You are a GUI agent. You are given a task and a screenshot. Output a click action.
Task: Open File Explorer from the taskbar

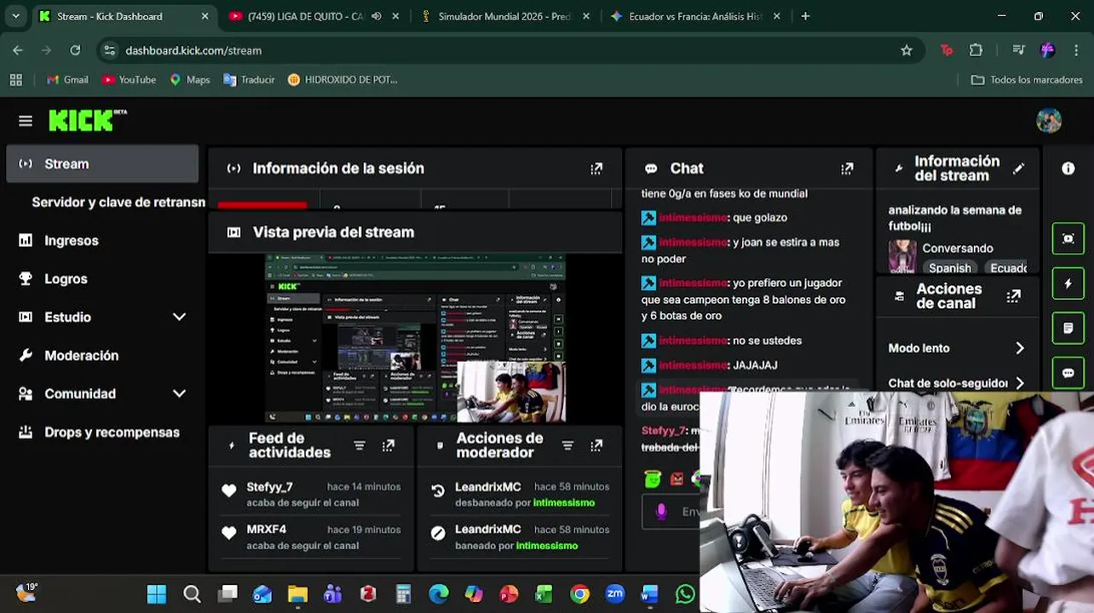point(297,593)
